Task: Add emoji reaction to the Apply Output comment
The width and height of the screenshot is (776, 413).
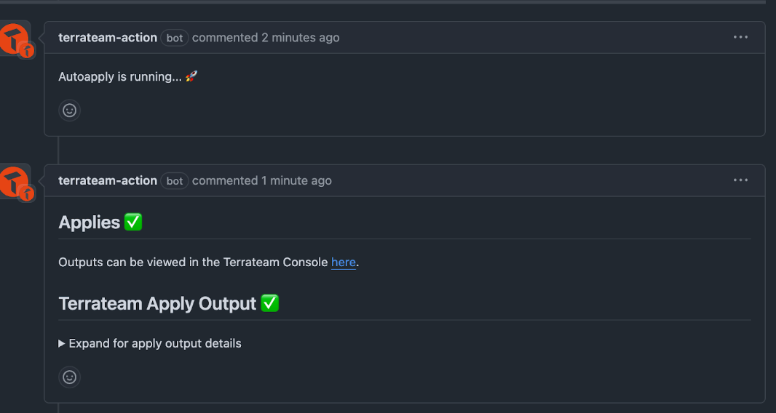Action: [x=69, y=377]
